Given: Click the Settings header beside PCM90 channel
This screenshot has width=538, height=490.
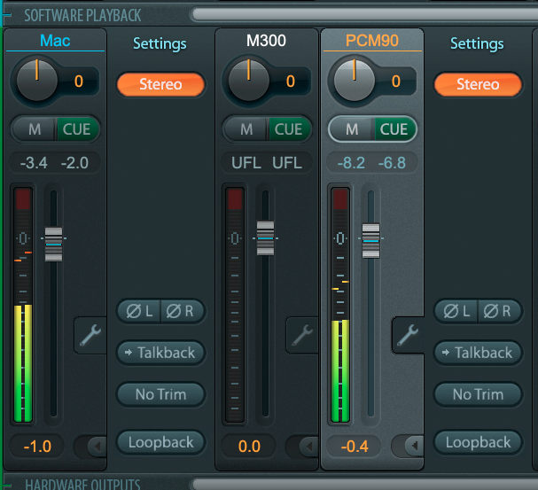Looking at the screenshot, I should pos(477,43).
